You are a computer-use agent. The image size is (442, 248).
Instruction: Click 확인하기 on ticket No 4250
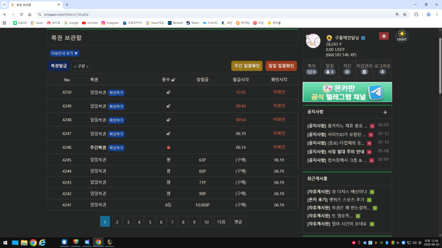(116, 93)
